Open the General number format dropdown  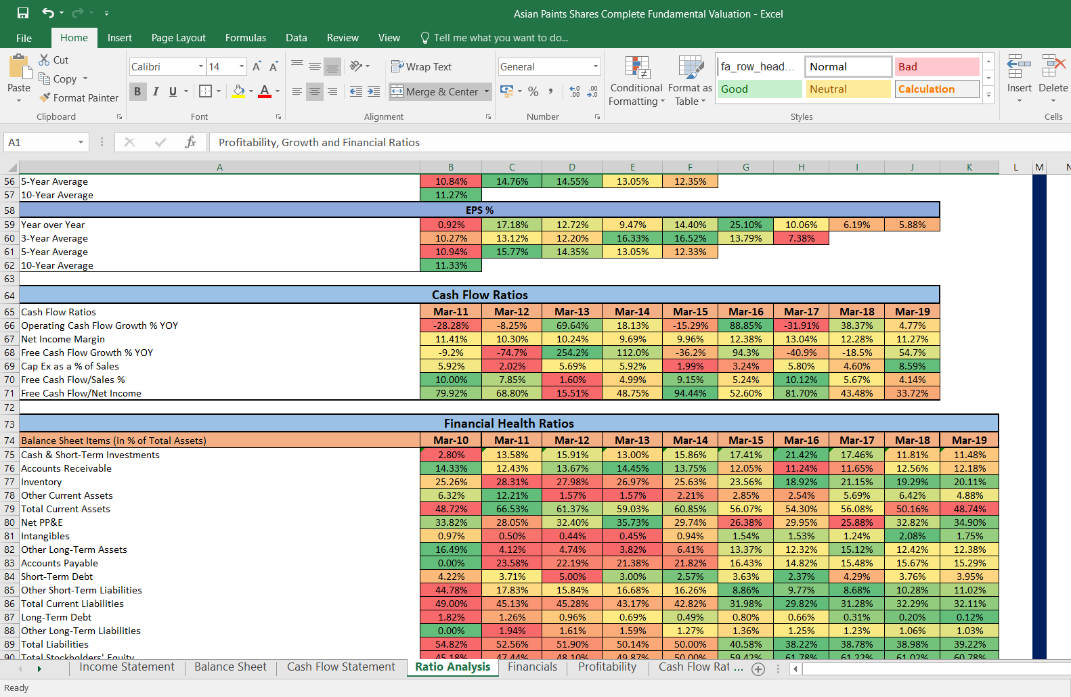[596, 66]
